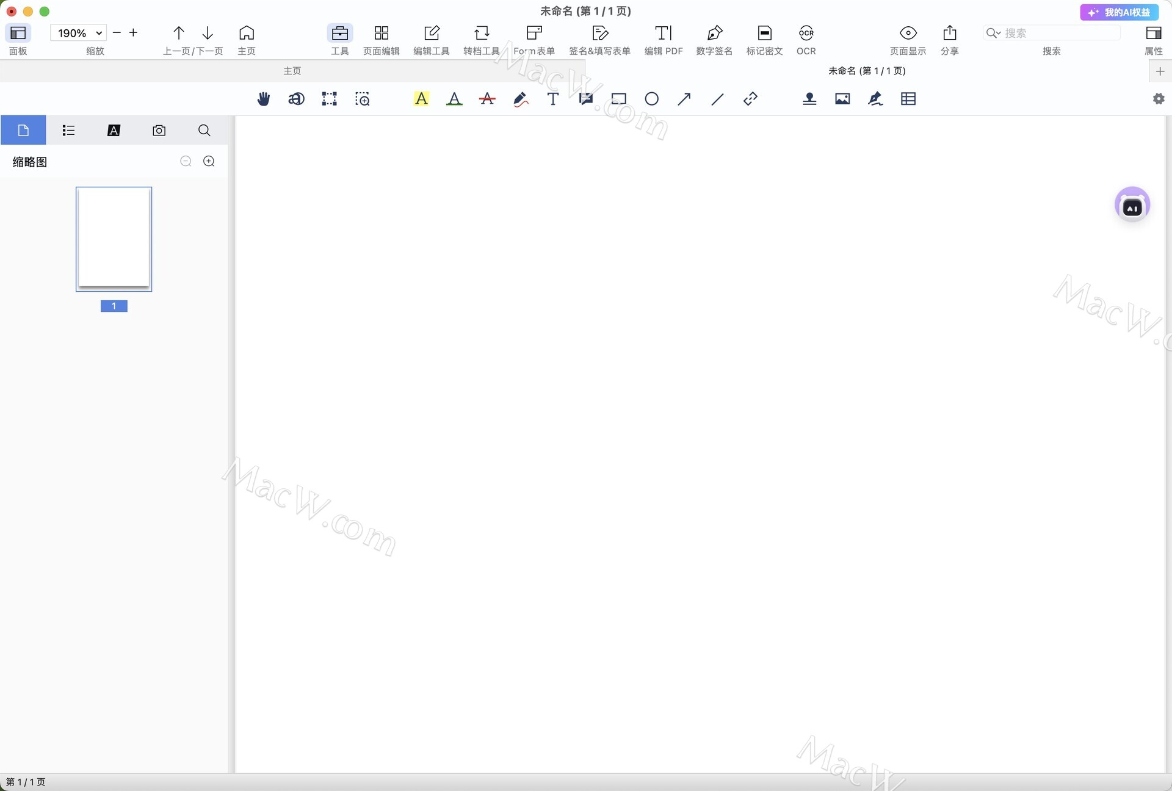Run the OCR tool
Screen dimensions: 1172x791
point(806,33)
